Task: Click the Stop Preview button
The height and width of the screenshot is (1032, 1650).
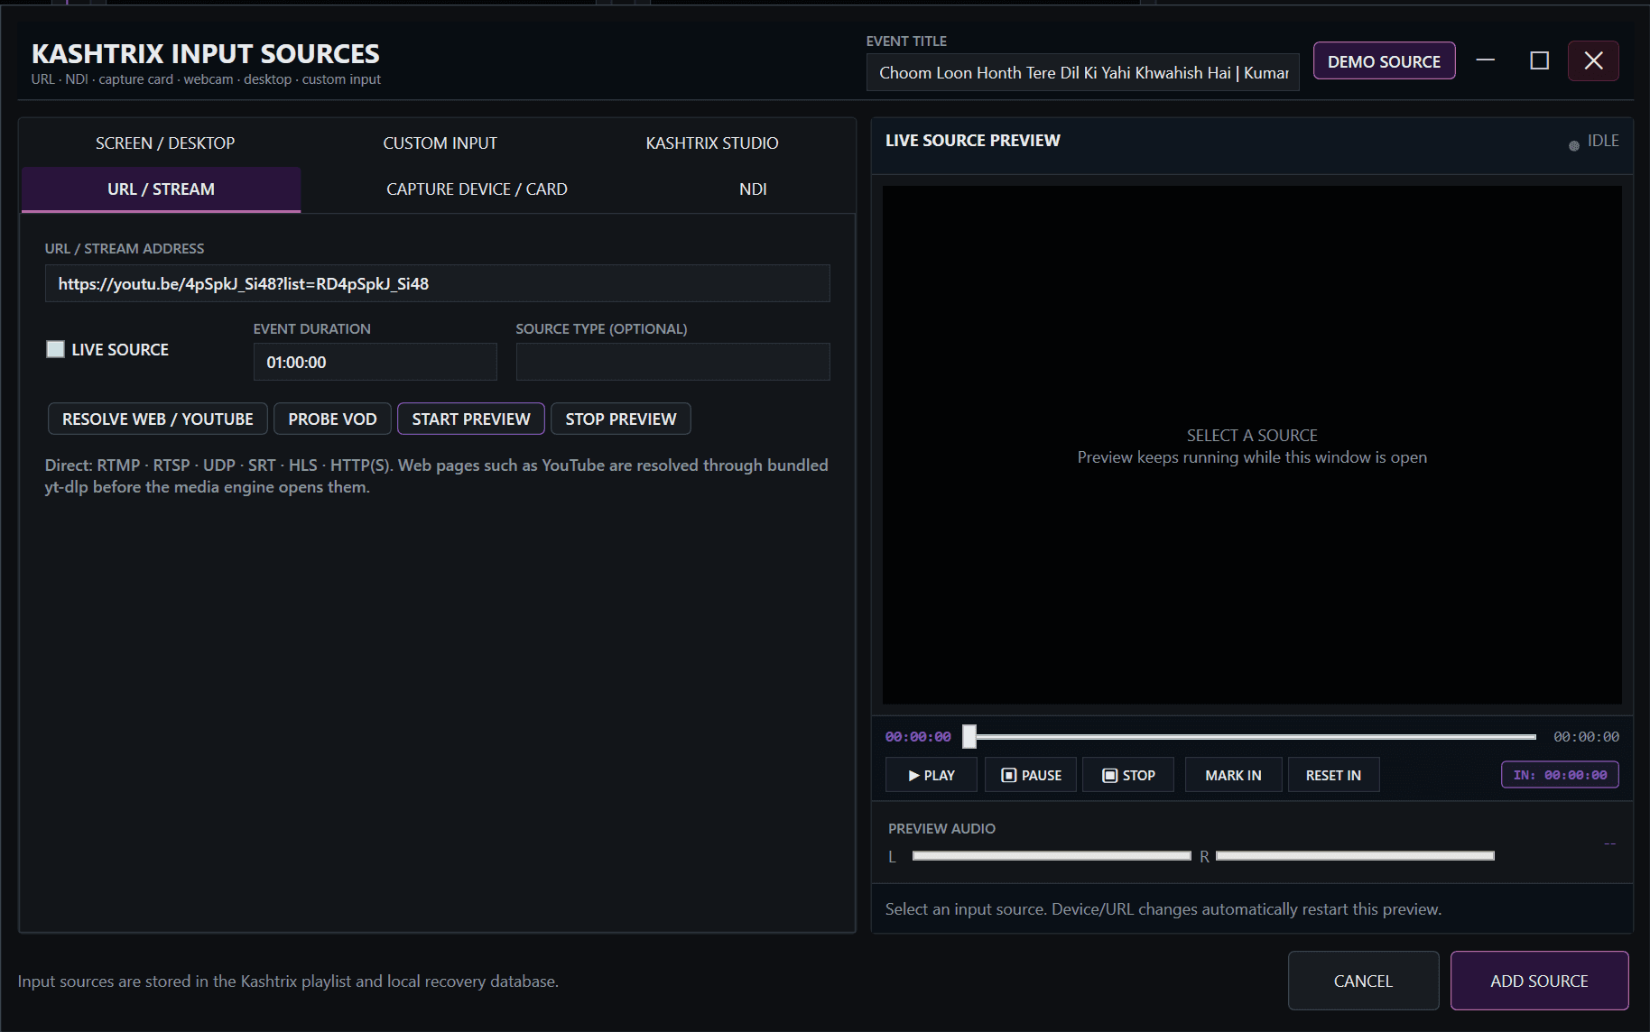Action: pos(621,419)
